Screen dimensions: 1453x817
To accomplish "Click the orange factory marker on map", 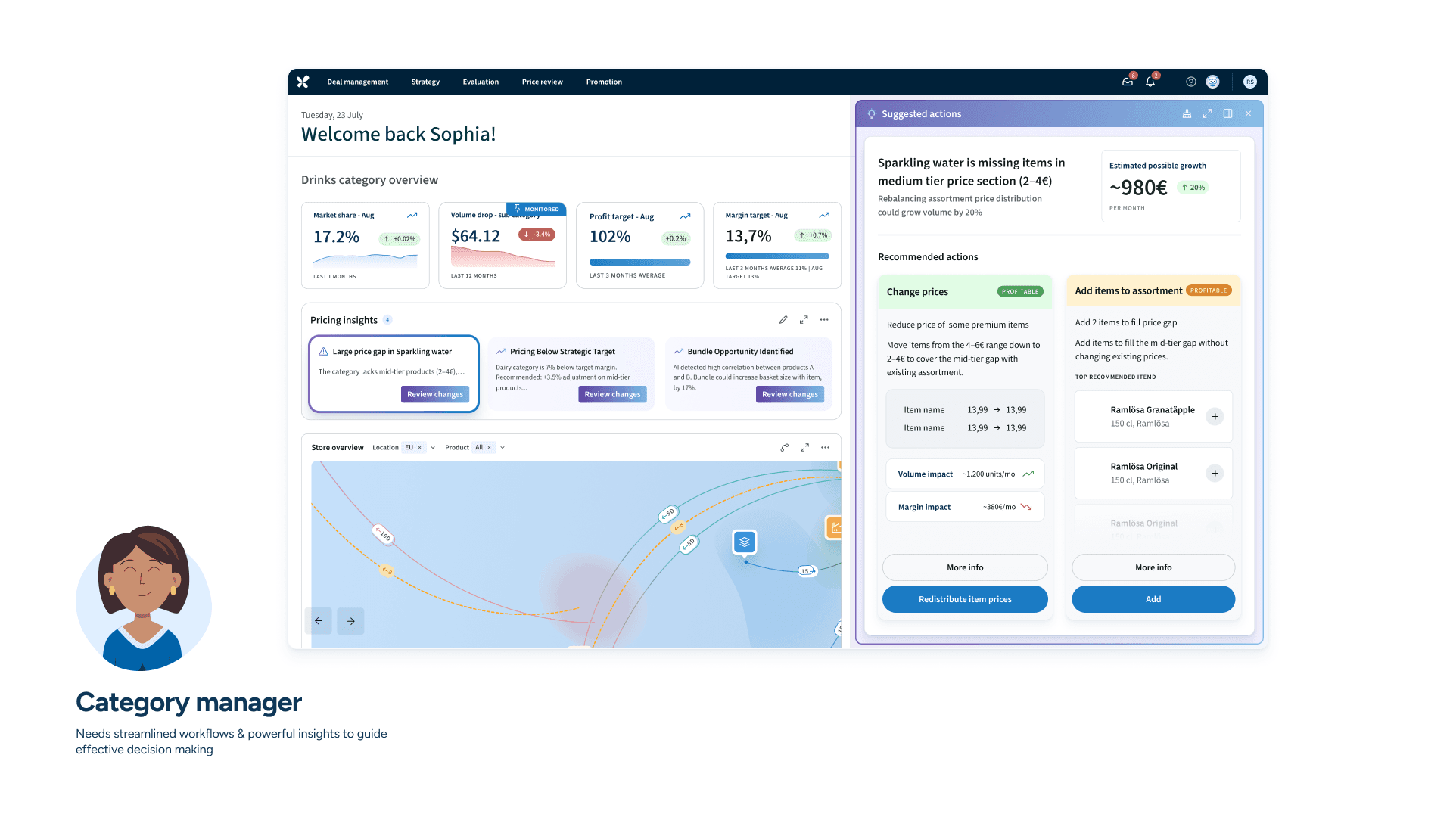I will click(834, 527).
